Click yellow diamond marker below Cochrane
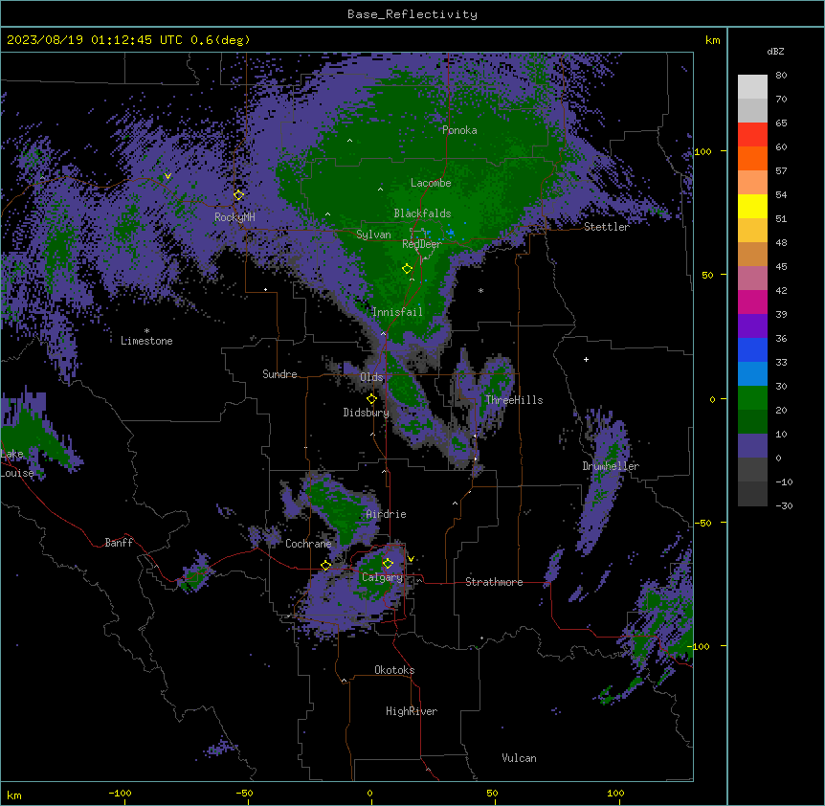The height and width of the screenshot is (806, 825). point(325,566)
